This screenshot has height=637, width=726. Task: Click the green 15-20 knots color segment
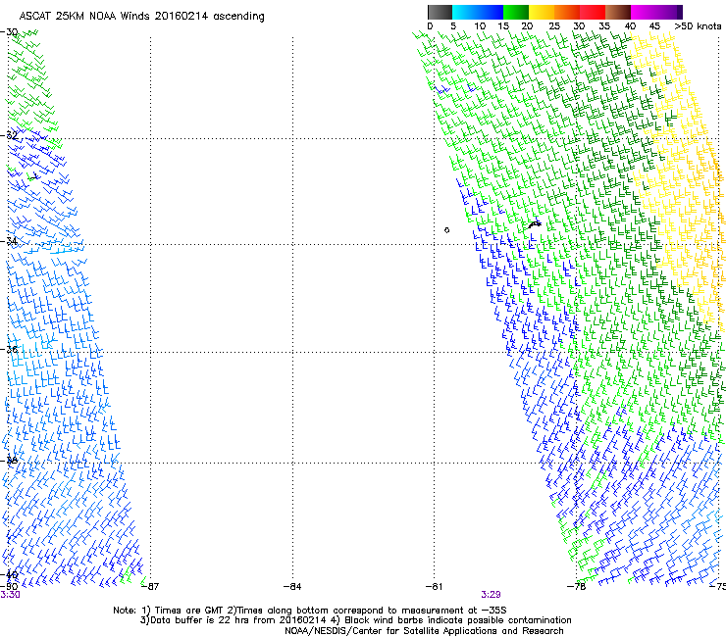pos(516,12)
